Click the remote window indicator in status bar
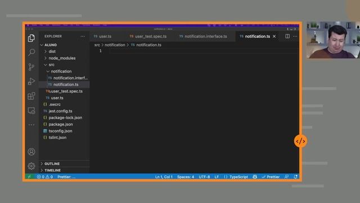360x203 pixels. [29, 176]
